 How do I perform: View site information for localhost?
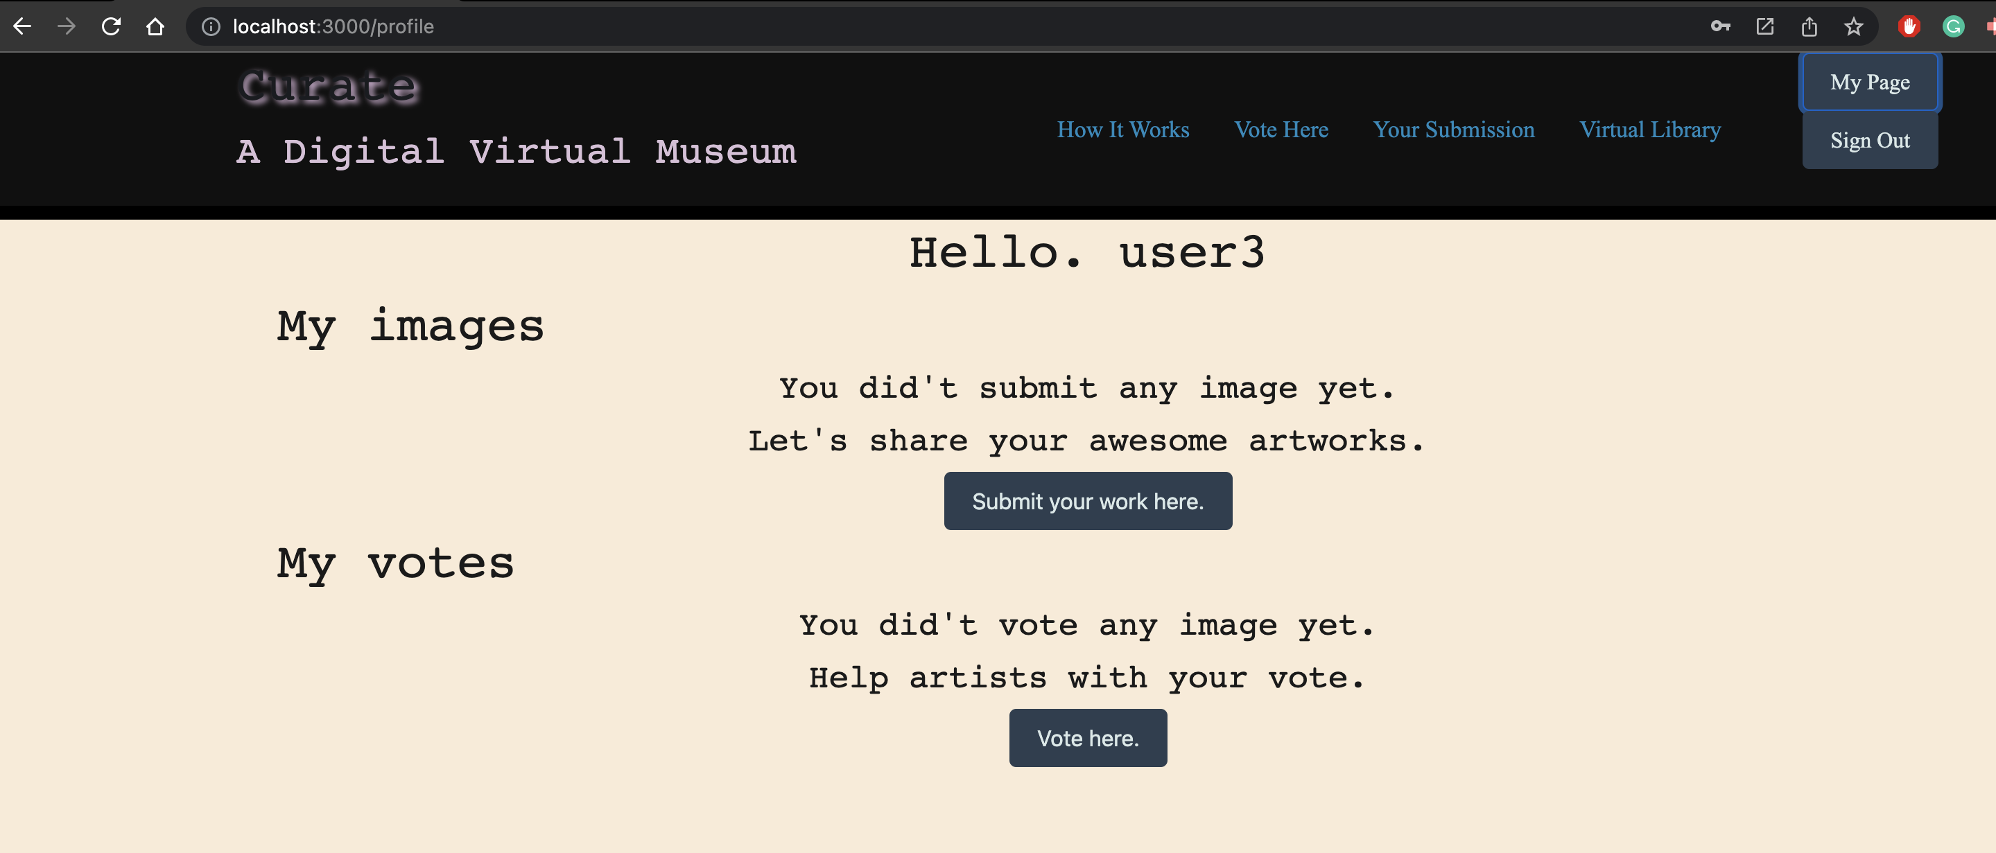click(210, 26)
